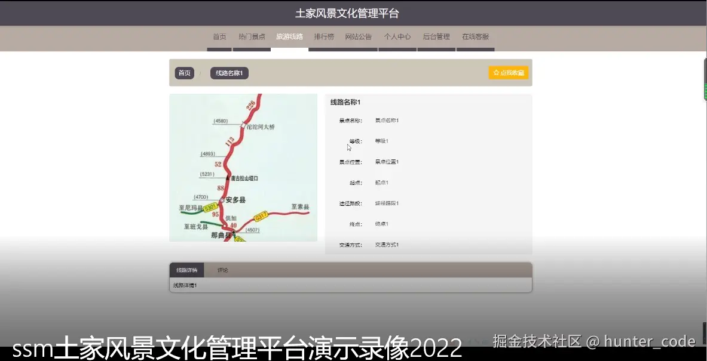707x361 pixels.
Task: Click the 线路名称1 breadcrumb button
Action: click(x=229, y=73)
